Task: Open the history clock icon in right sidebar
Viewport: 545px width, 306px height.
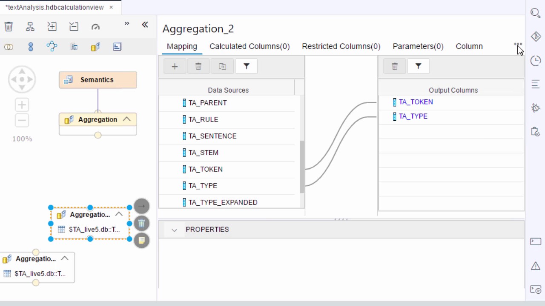Action: coord(535,61)
